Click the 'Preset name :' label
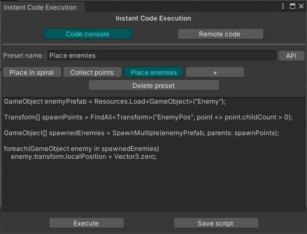The width and height of the screenshot is (307, 234). point(24,56)
